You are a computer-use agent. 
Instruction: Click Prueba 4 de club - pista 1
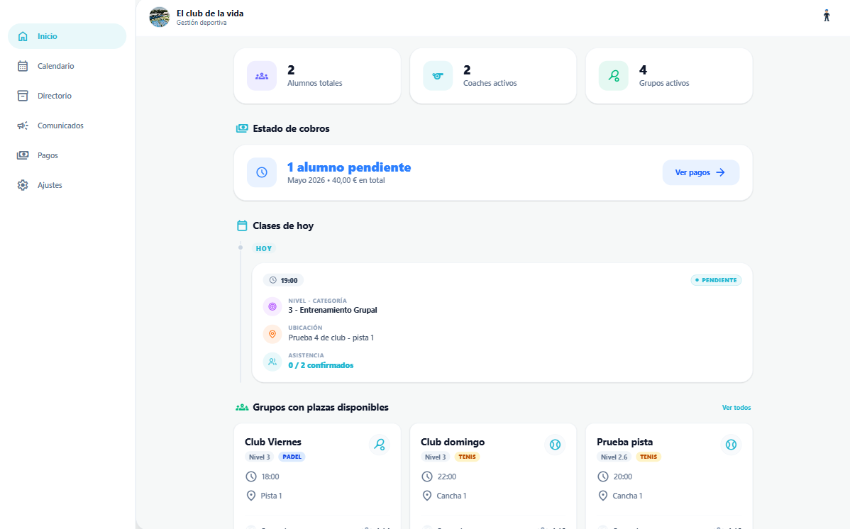pos(331,338)
